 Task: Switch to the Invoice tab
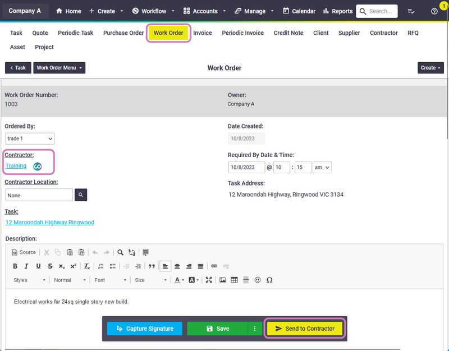coord(203,33)
